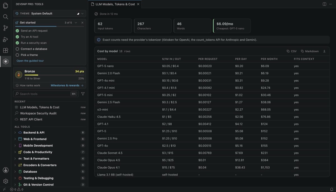Check the Pick a theme step
Image resolution: width=336 pixels, height=192 pixels.
click(x=17, y=55)
